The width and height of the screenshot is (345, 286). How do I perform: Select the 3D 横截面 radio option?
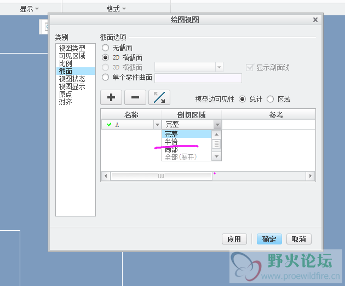tap(105, 67)
